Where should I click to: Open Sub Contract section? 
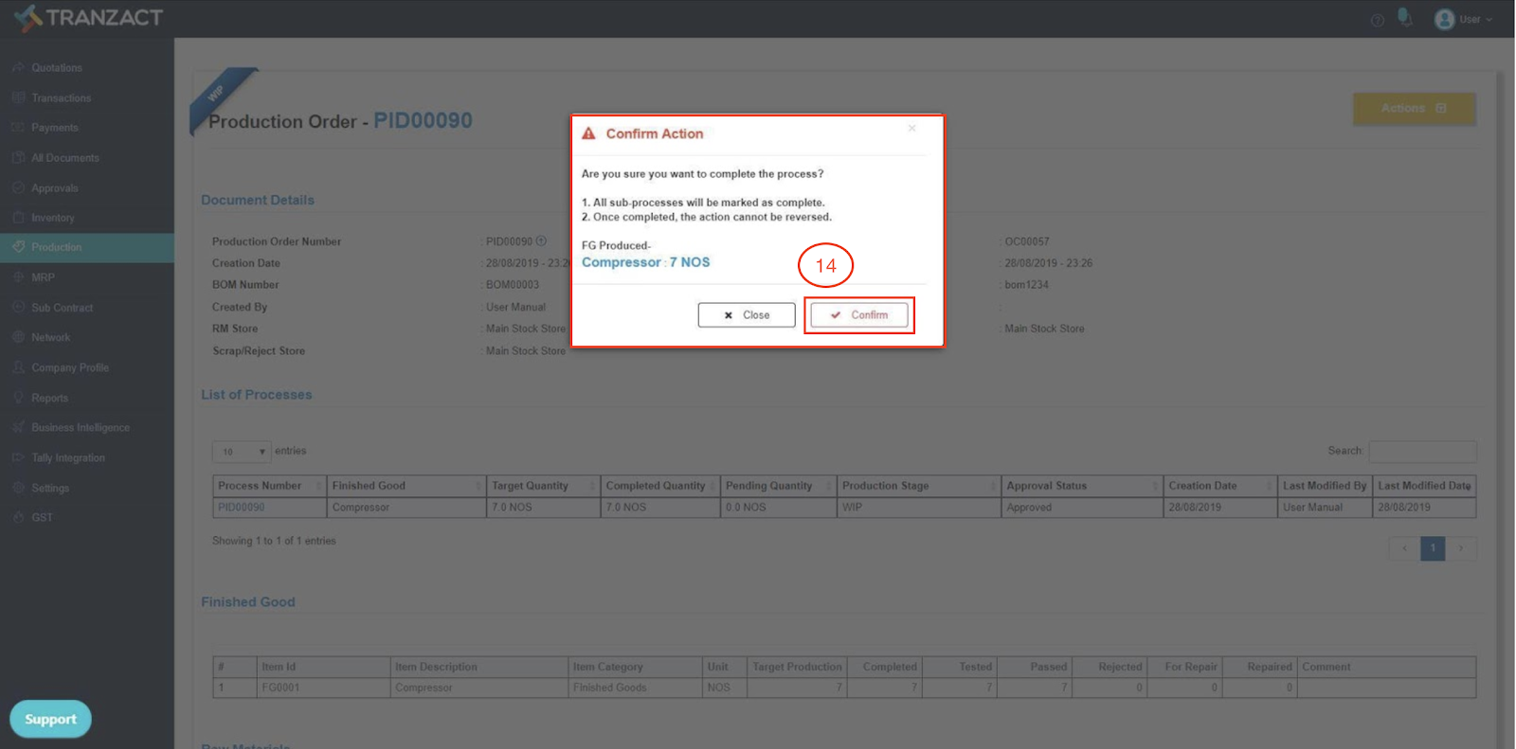pyautogui.click(x=63, y=308)
